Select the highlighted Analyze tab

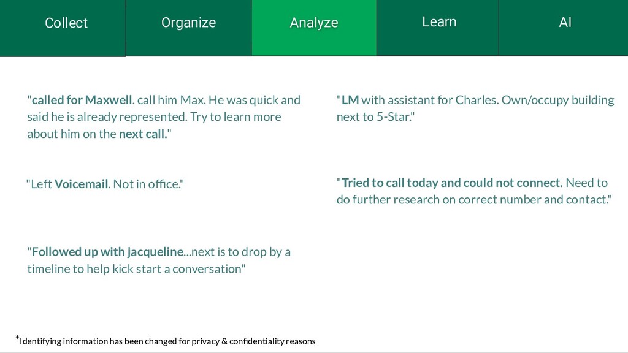(313, 23)
